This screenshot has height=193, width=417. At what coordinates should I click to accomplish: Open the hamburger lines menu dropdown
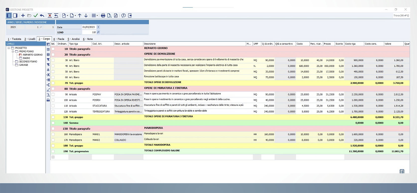(97, 16)
